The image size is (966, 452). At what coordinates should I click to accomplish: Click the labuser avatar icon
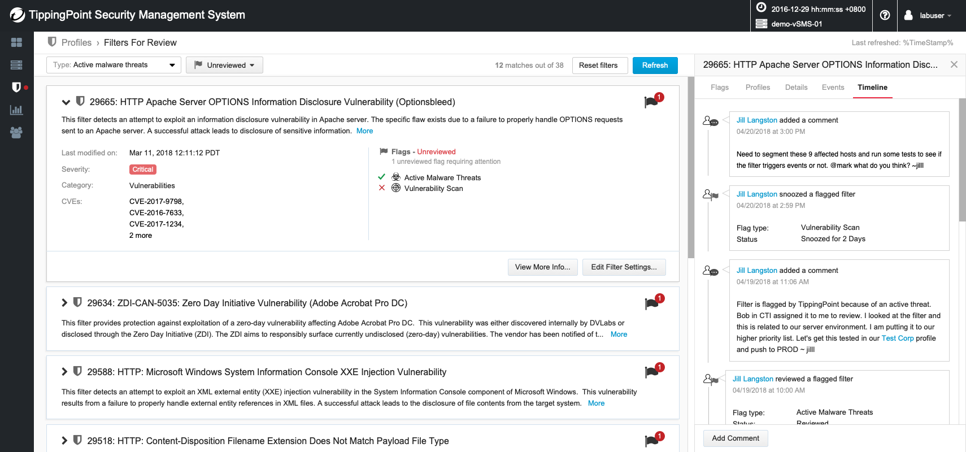tap(908, 15)
